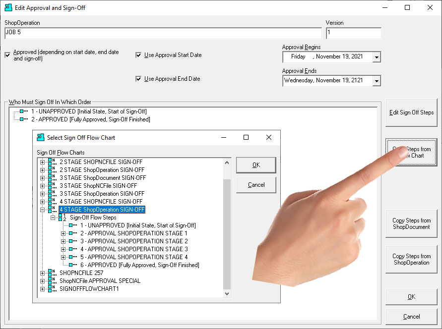The image size is (442, 329).
Task: Expand APPROVAL SHOPOPERATION STAGE 1 step
Action: 63,233
